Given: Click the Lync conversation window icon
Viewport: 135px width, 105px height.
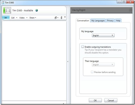Looking at the screenshot, I should [3, 3].
